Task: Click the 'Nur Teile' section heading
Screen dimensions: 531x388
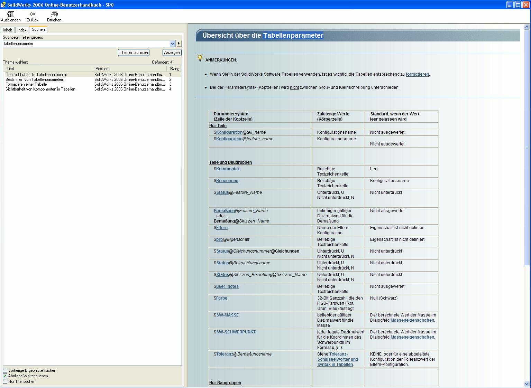Action: click(218, 126)
